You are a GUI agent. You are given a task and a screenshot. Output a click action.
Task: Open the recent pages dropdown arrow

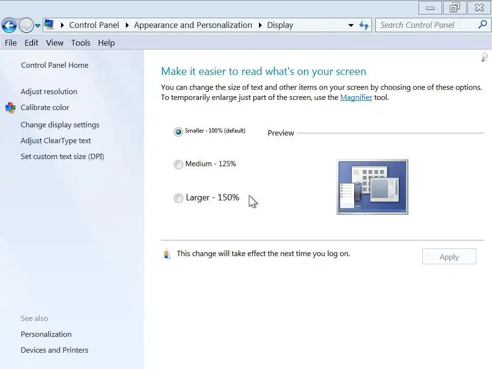tap(37, 25)
